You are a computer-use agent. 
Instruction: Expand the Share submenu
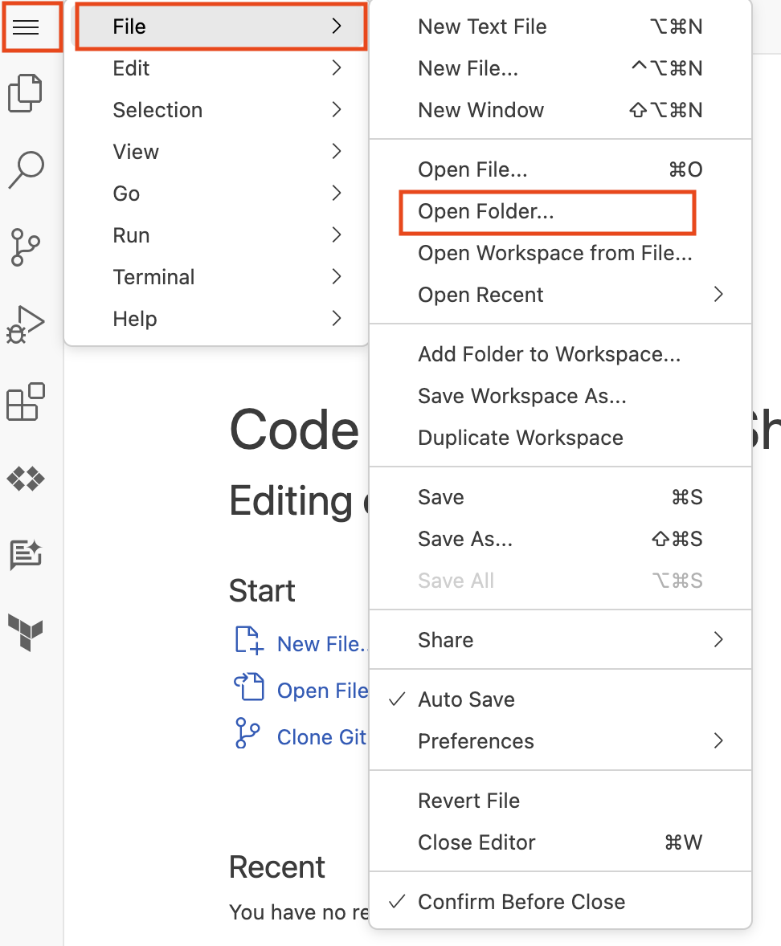445,639
